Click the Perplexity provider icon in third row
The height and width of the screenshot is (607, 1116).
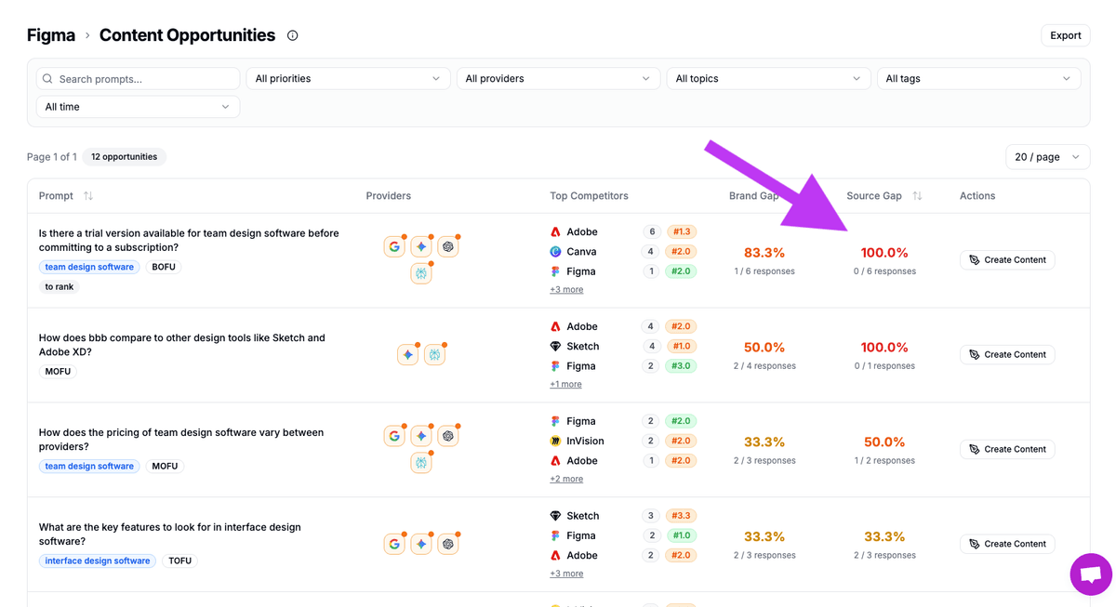pyautogui.click(x=421, y=462)
